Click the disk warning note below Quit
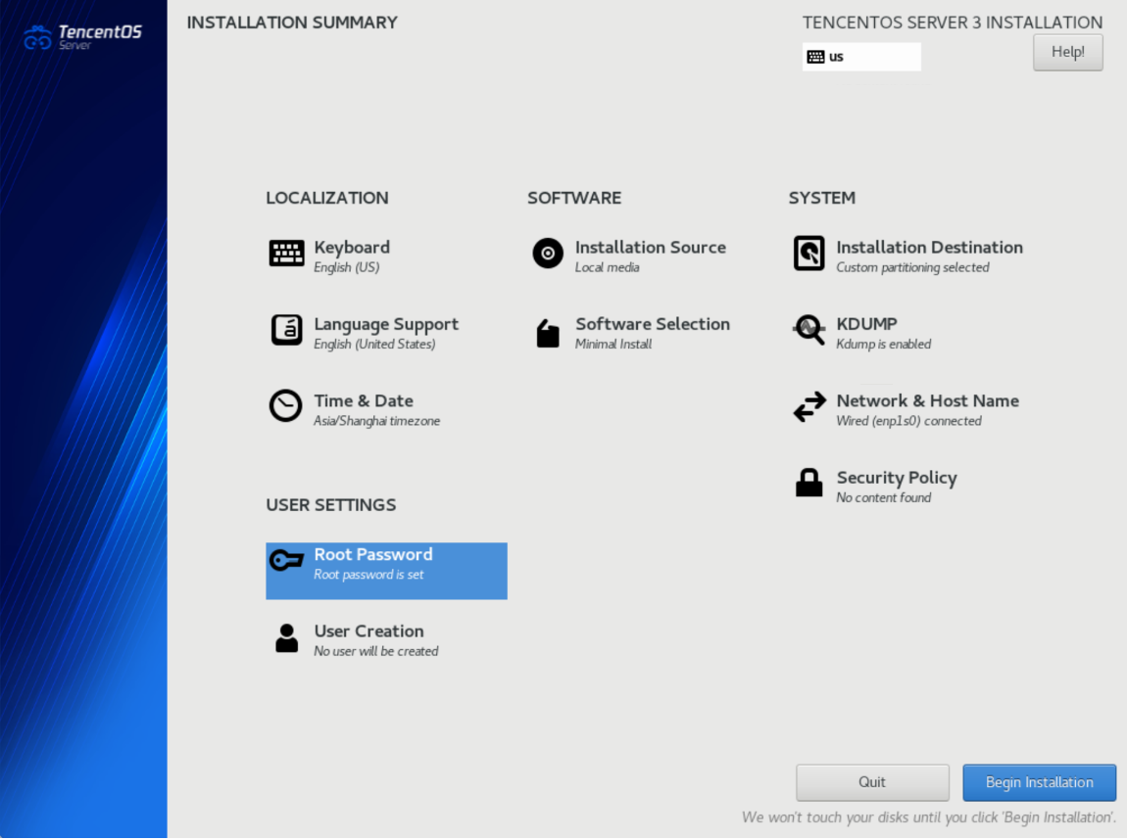 (929, 817)
